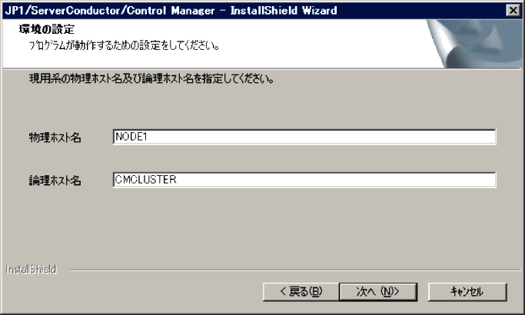Select the 論理ホスト名 label text
The image size is (525, 315).
pos(55,181)
